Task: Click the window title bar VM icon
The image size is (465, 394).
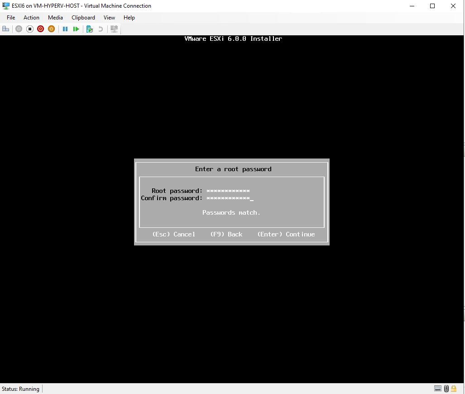Action: point(5,5)
